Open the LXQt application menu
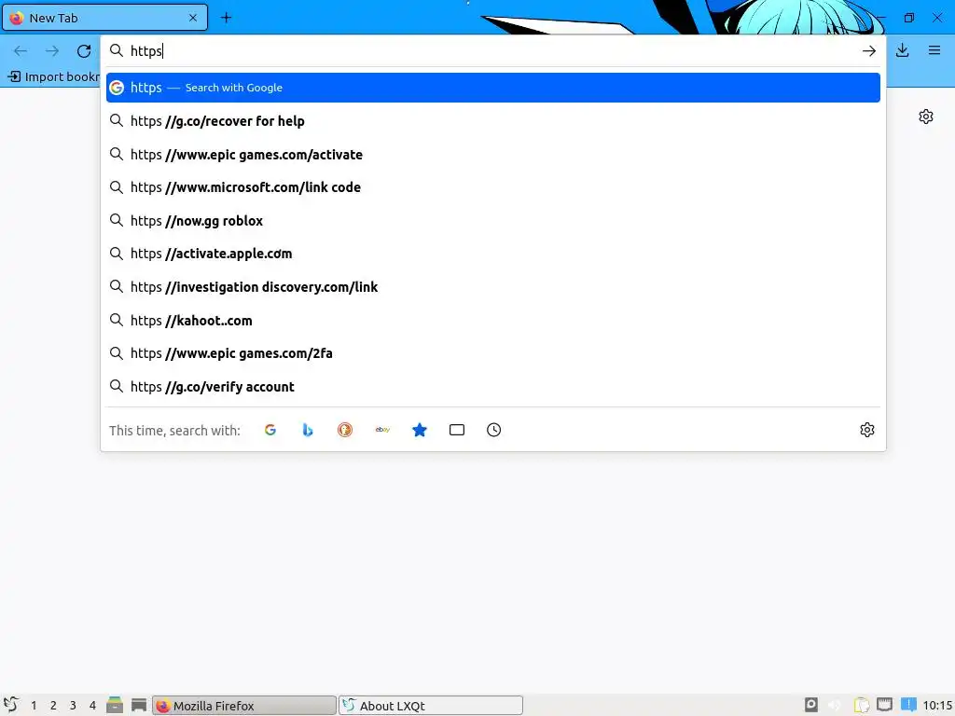This screenshot has height=716, width=955. click(10, 705)
